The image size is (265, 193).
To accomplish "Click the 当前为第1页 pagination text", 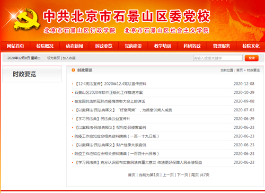I will click(x=149, y=175).
